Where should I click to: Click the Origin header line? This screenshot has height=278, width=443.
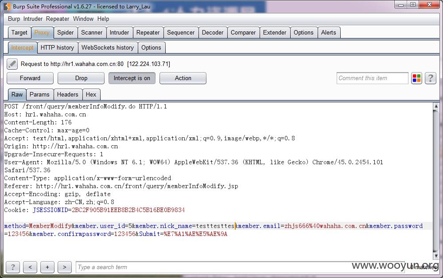pos(61,146)
